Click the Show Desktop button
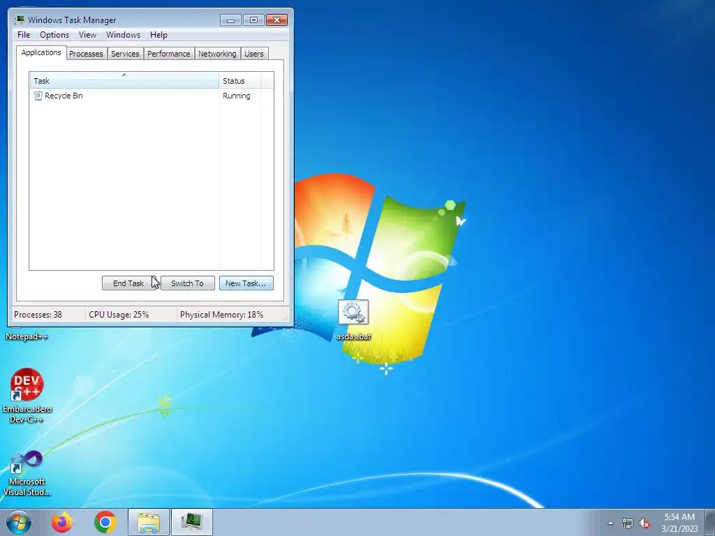The width and height of the screenshot is (715, 536). point(710,522)
